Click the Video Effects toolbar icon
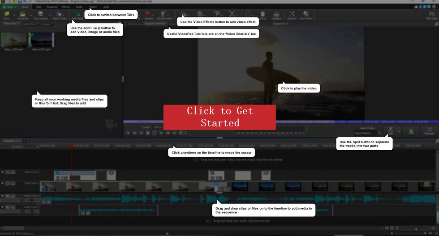The width and height of the screenshot is (439, 236). pos(183,14)
